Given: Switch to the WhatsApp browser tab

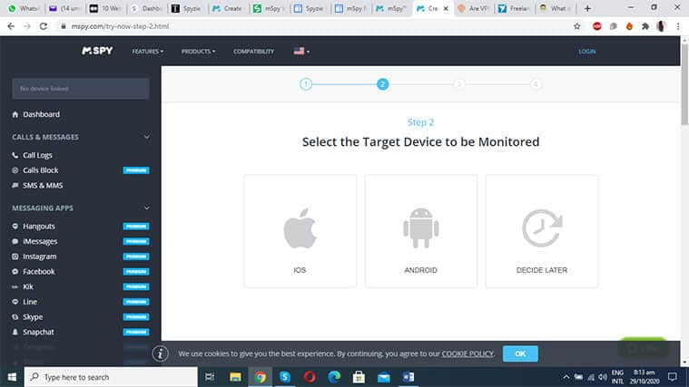Looking at the screenshot, I should 25,8.
